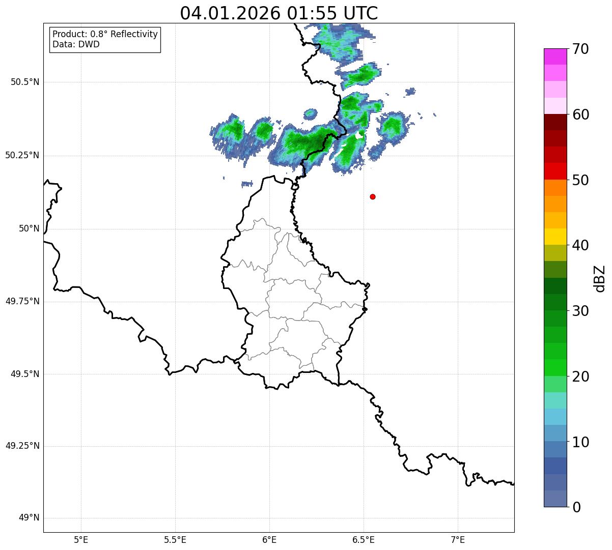
Task: Click the 49.25°N latitude label
Action: pos(22,446)
